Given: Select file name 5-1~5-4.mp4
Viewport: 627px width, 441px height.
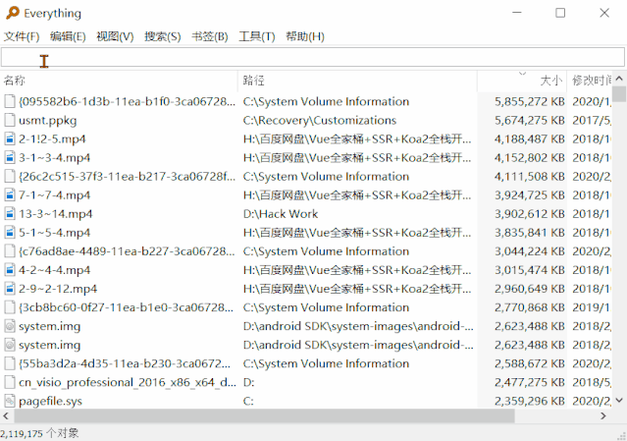Looking at the screenshot, I should pyautogui.click(x=54, y=233).
